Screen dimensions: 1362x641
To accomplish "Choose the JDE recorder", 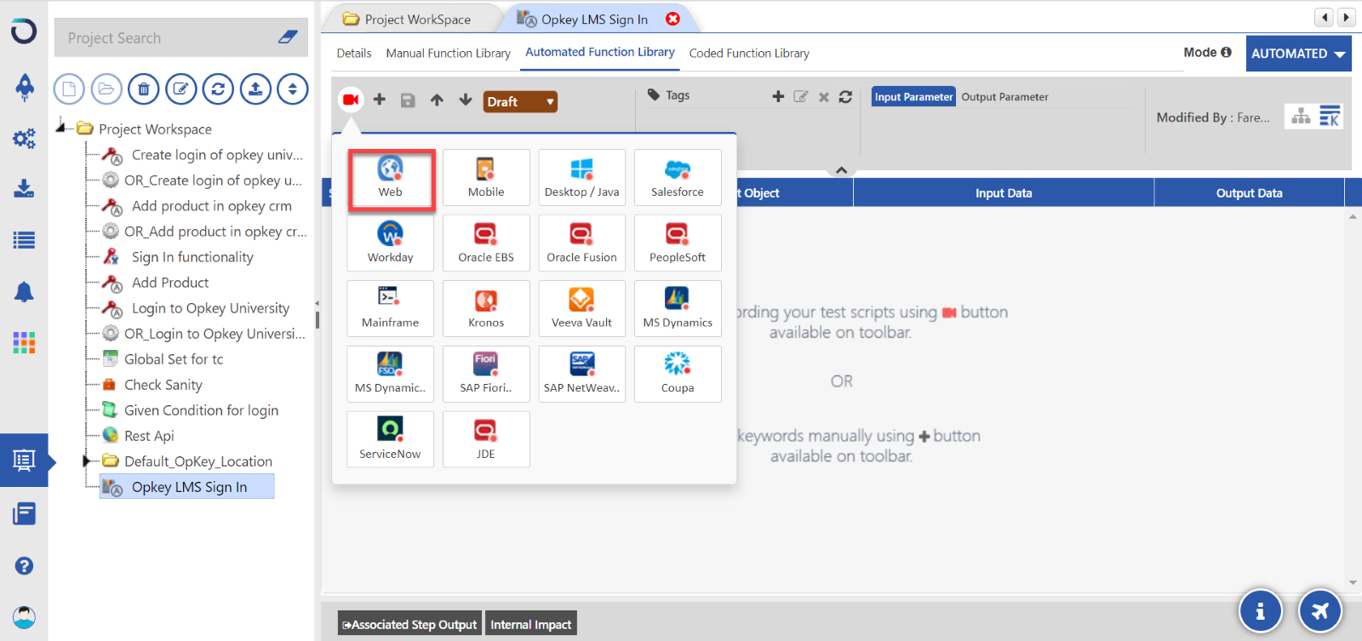I will pyautogui.click(x=486, y=440).
